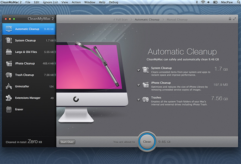Uncheck the System Cleanup checkbox
Screen dimensions: 241x164
pyautogui.click(x=138, y=70)
